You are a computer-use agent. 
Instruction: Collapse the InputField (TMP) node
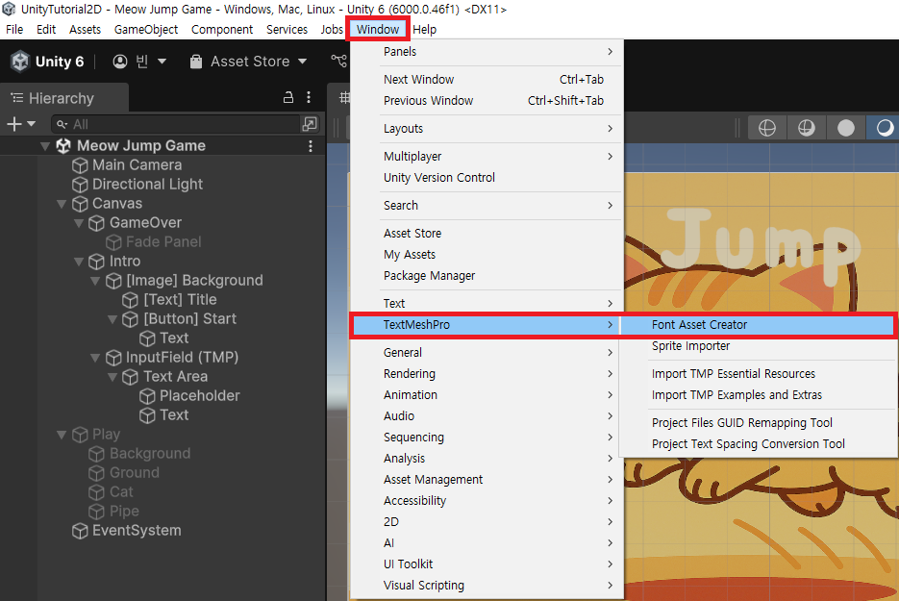[x=95, y=358]
